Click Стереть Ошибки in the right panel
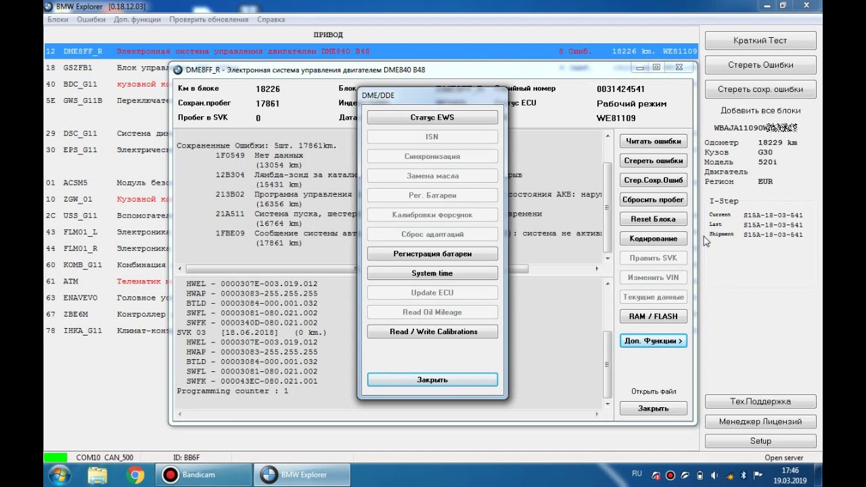The height and width of the screenshot is (487, 866). click(760, 65)
